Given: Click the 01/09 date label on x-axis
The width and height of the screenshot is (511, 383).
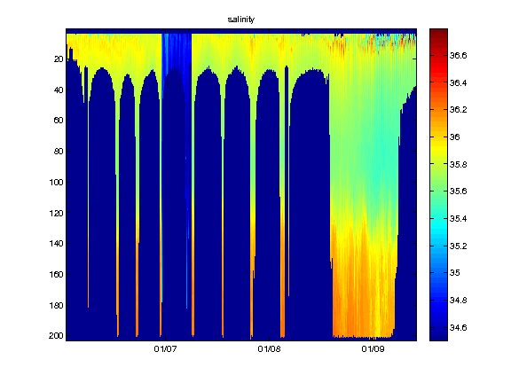Looking at the screenshot, I should click(x=373, y=349).
